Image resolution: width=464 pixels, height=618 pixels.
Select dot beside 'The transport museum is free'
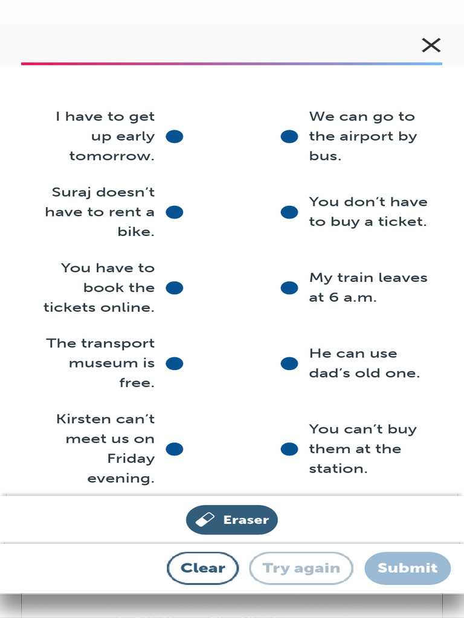(175, 363)
